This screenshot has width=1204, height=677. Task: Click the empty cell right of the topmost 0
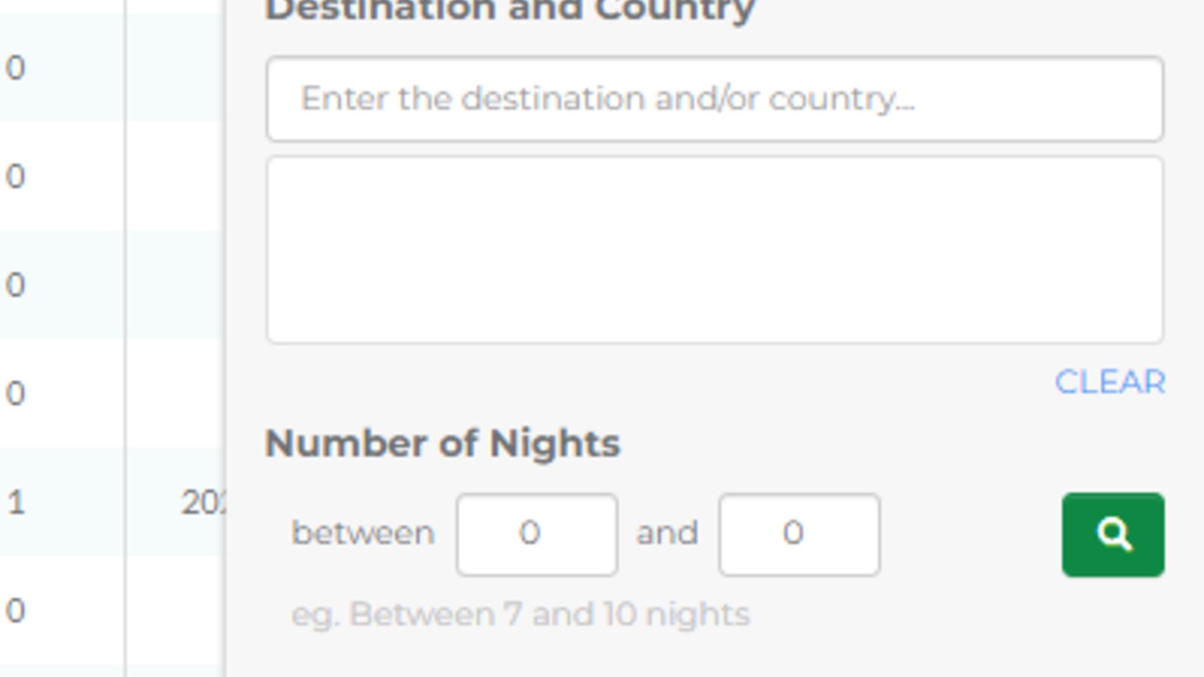pyautogui.click(x=174, y=68)
